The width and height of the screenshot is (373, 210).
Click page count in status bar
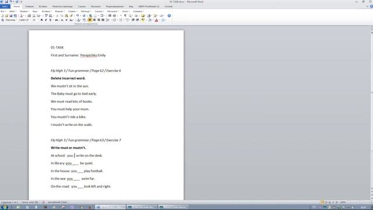pos(9,202)
